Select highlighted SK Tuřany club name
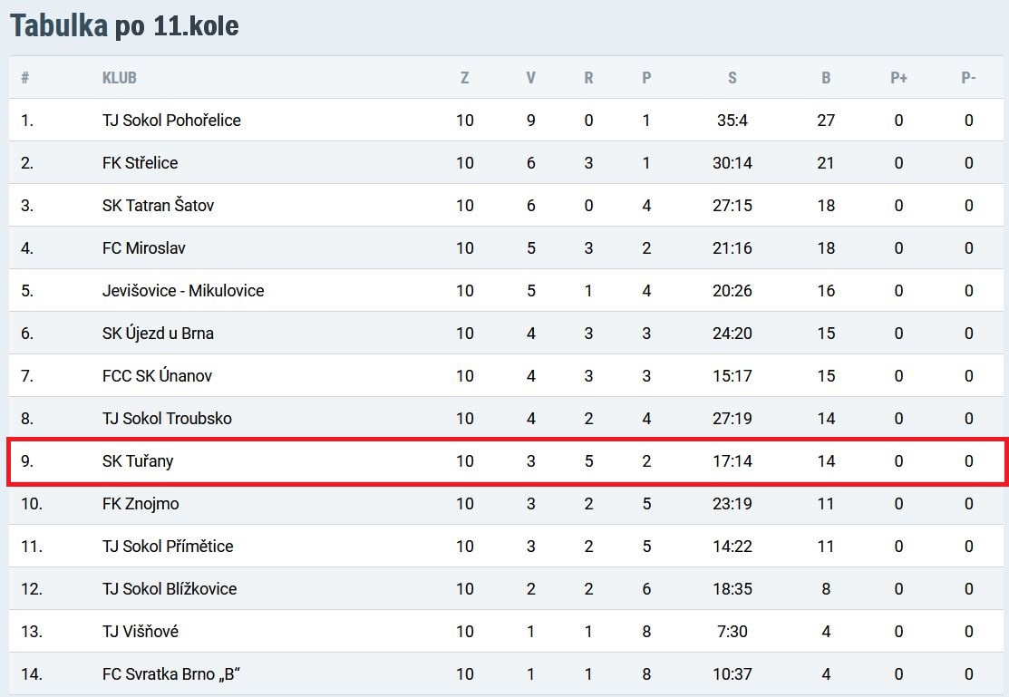This screenshot has width=1009, height=697. point(138,460)
